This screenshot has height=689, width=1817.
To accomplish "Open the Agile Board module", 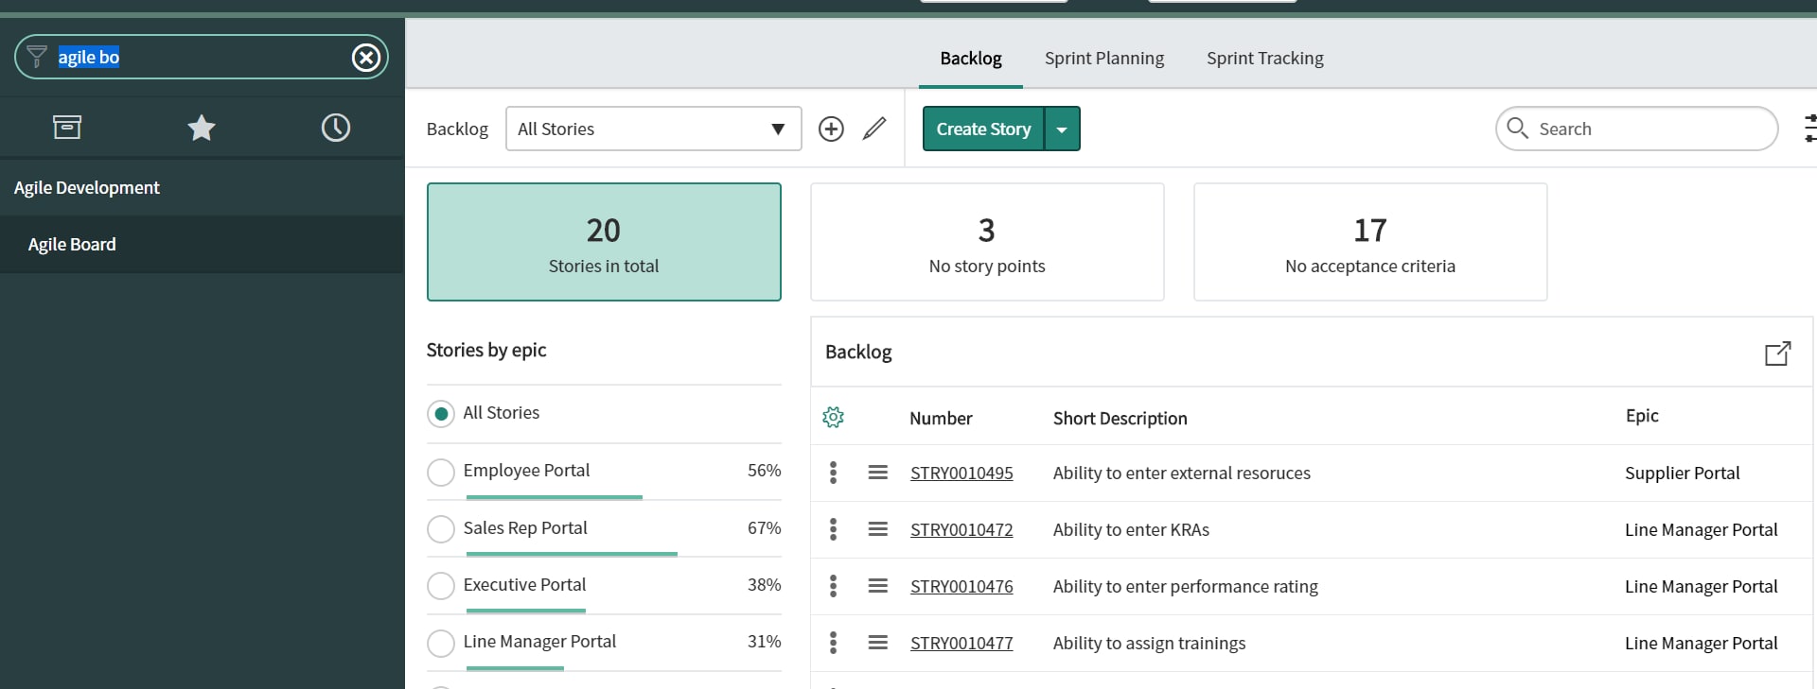I will pos(72,244).
